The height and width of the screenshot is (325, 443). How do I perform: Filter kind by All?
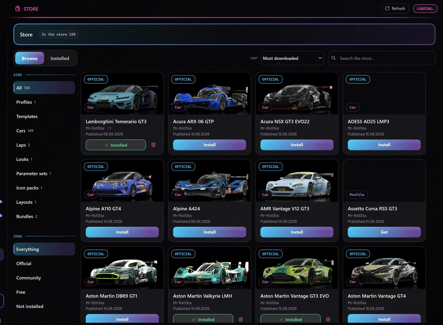coord(44,88)
